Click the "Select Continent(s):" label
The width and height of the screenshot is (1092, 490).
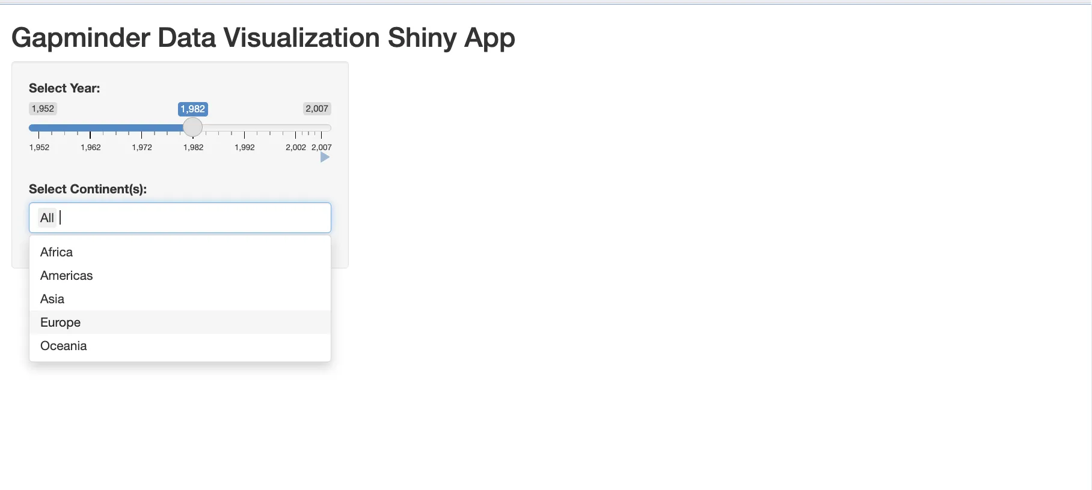click(88, 189)
